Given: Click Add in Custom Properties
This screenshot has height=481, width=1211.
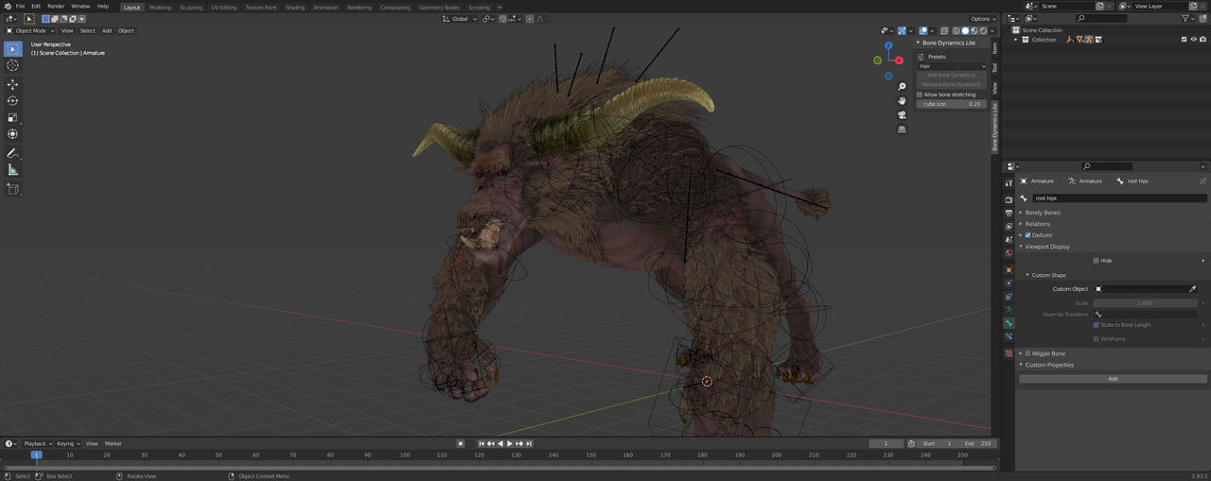Looking at the screenshot, I should [x=1113, y=379].
